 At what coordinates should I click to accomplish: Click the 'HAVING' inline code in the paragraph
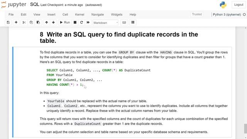pyautogui.click(x=166, y=53)
